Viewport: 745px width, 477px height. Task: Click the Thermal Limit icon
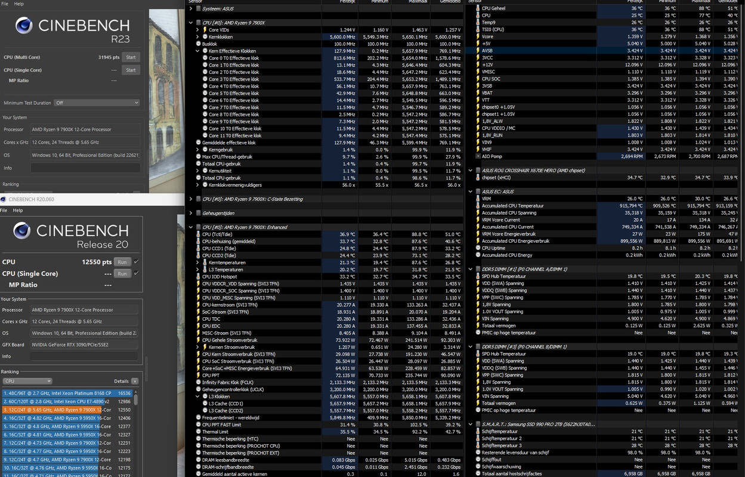pos(198,432)
